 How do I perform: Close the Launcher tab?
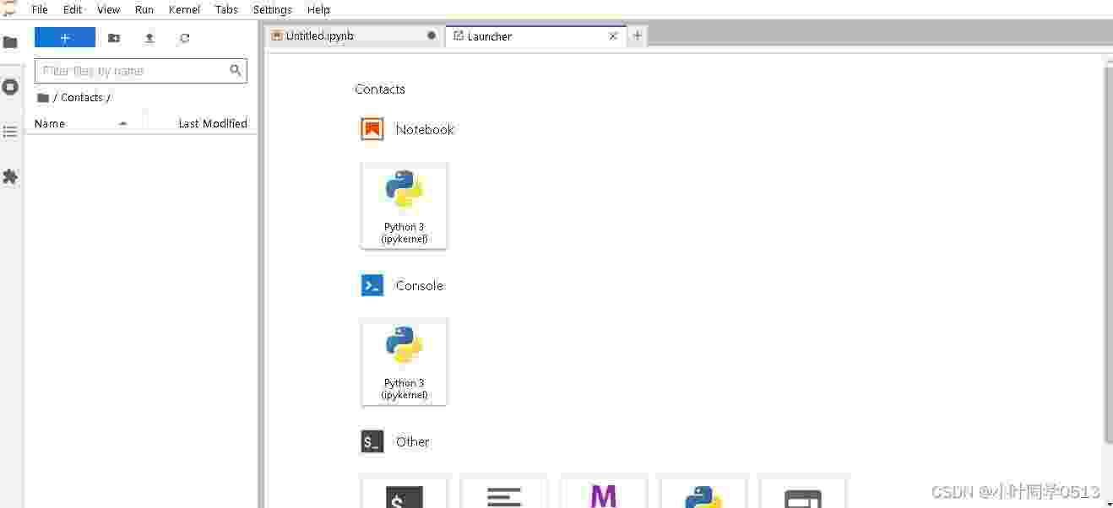coord(613,36)
